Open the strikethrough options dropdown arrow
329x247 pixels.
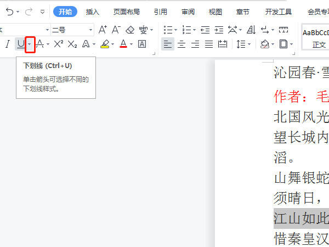48,44
